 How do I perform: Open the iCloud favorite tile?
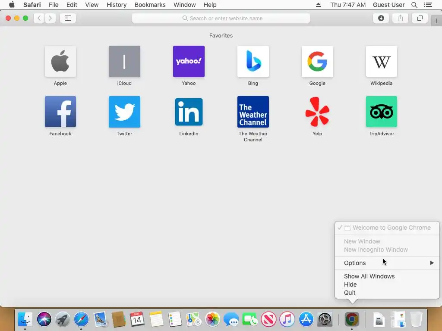tap(124, 61)
